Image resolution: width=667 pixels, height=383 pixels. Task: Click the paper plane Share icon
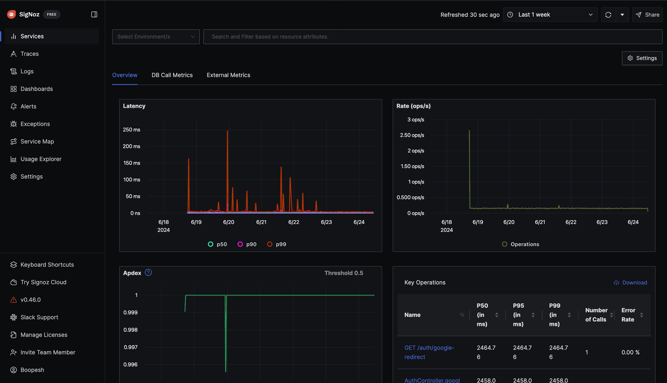pyautogui.click(x=639, y=15)
